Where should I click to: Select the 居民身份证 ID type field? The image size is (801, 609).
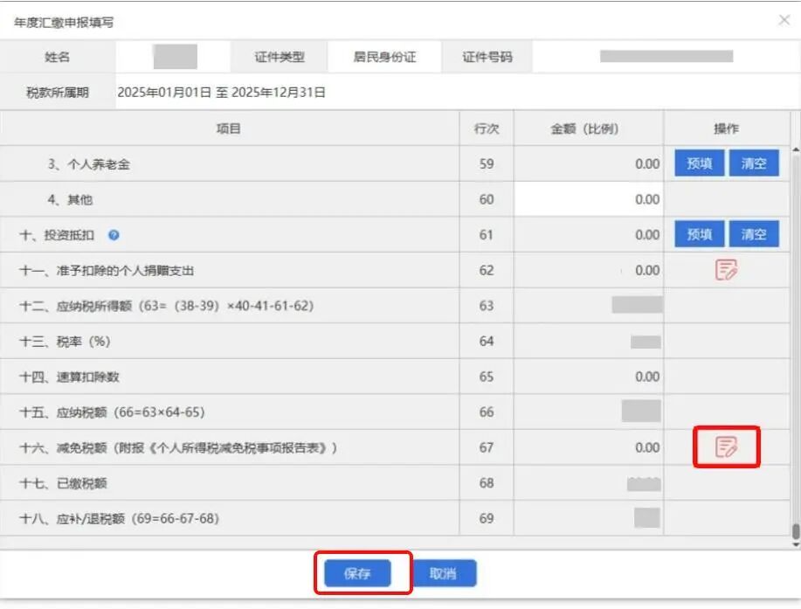pyautogui.click(x=384, y=58)
